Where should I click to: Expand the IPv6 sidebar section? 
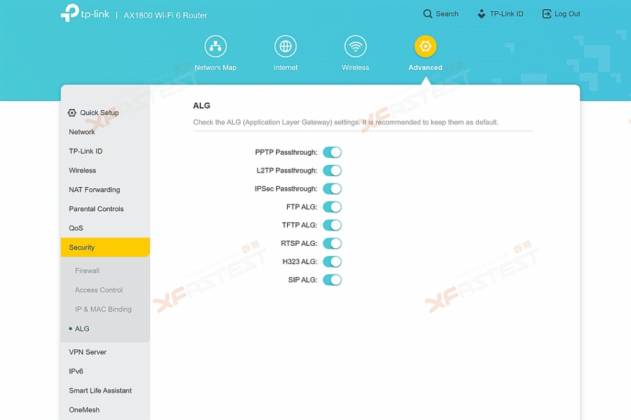(105, 371)
